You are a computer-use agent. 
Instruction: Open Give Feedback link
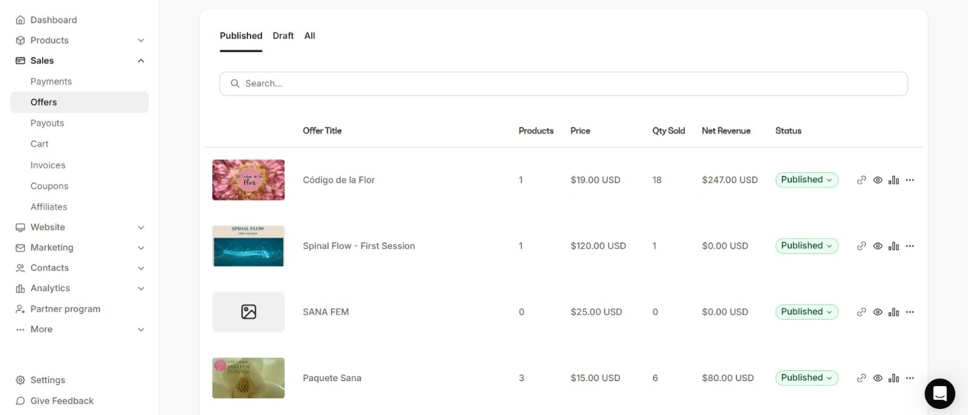coord(62,401)
